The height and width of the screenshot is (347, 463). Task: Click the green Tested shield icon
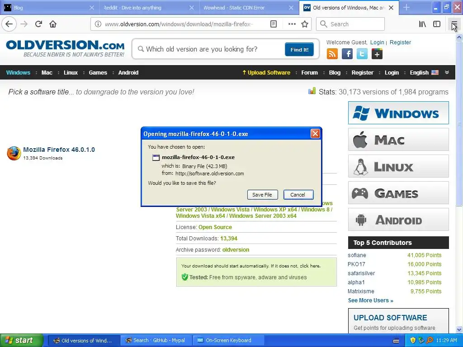click(x=185, y=277)
